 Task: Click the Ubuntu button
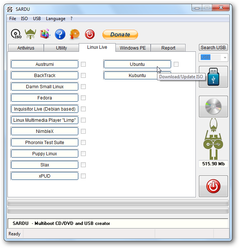pyautogui.click(x=137, y=64)
